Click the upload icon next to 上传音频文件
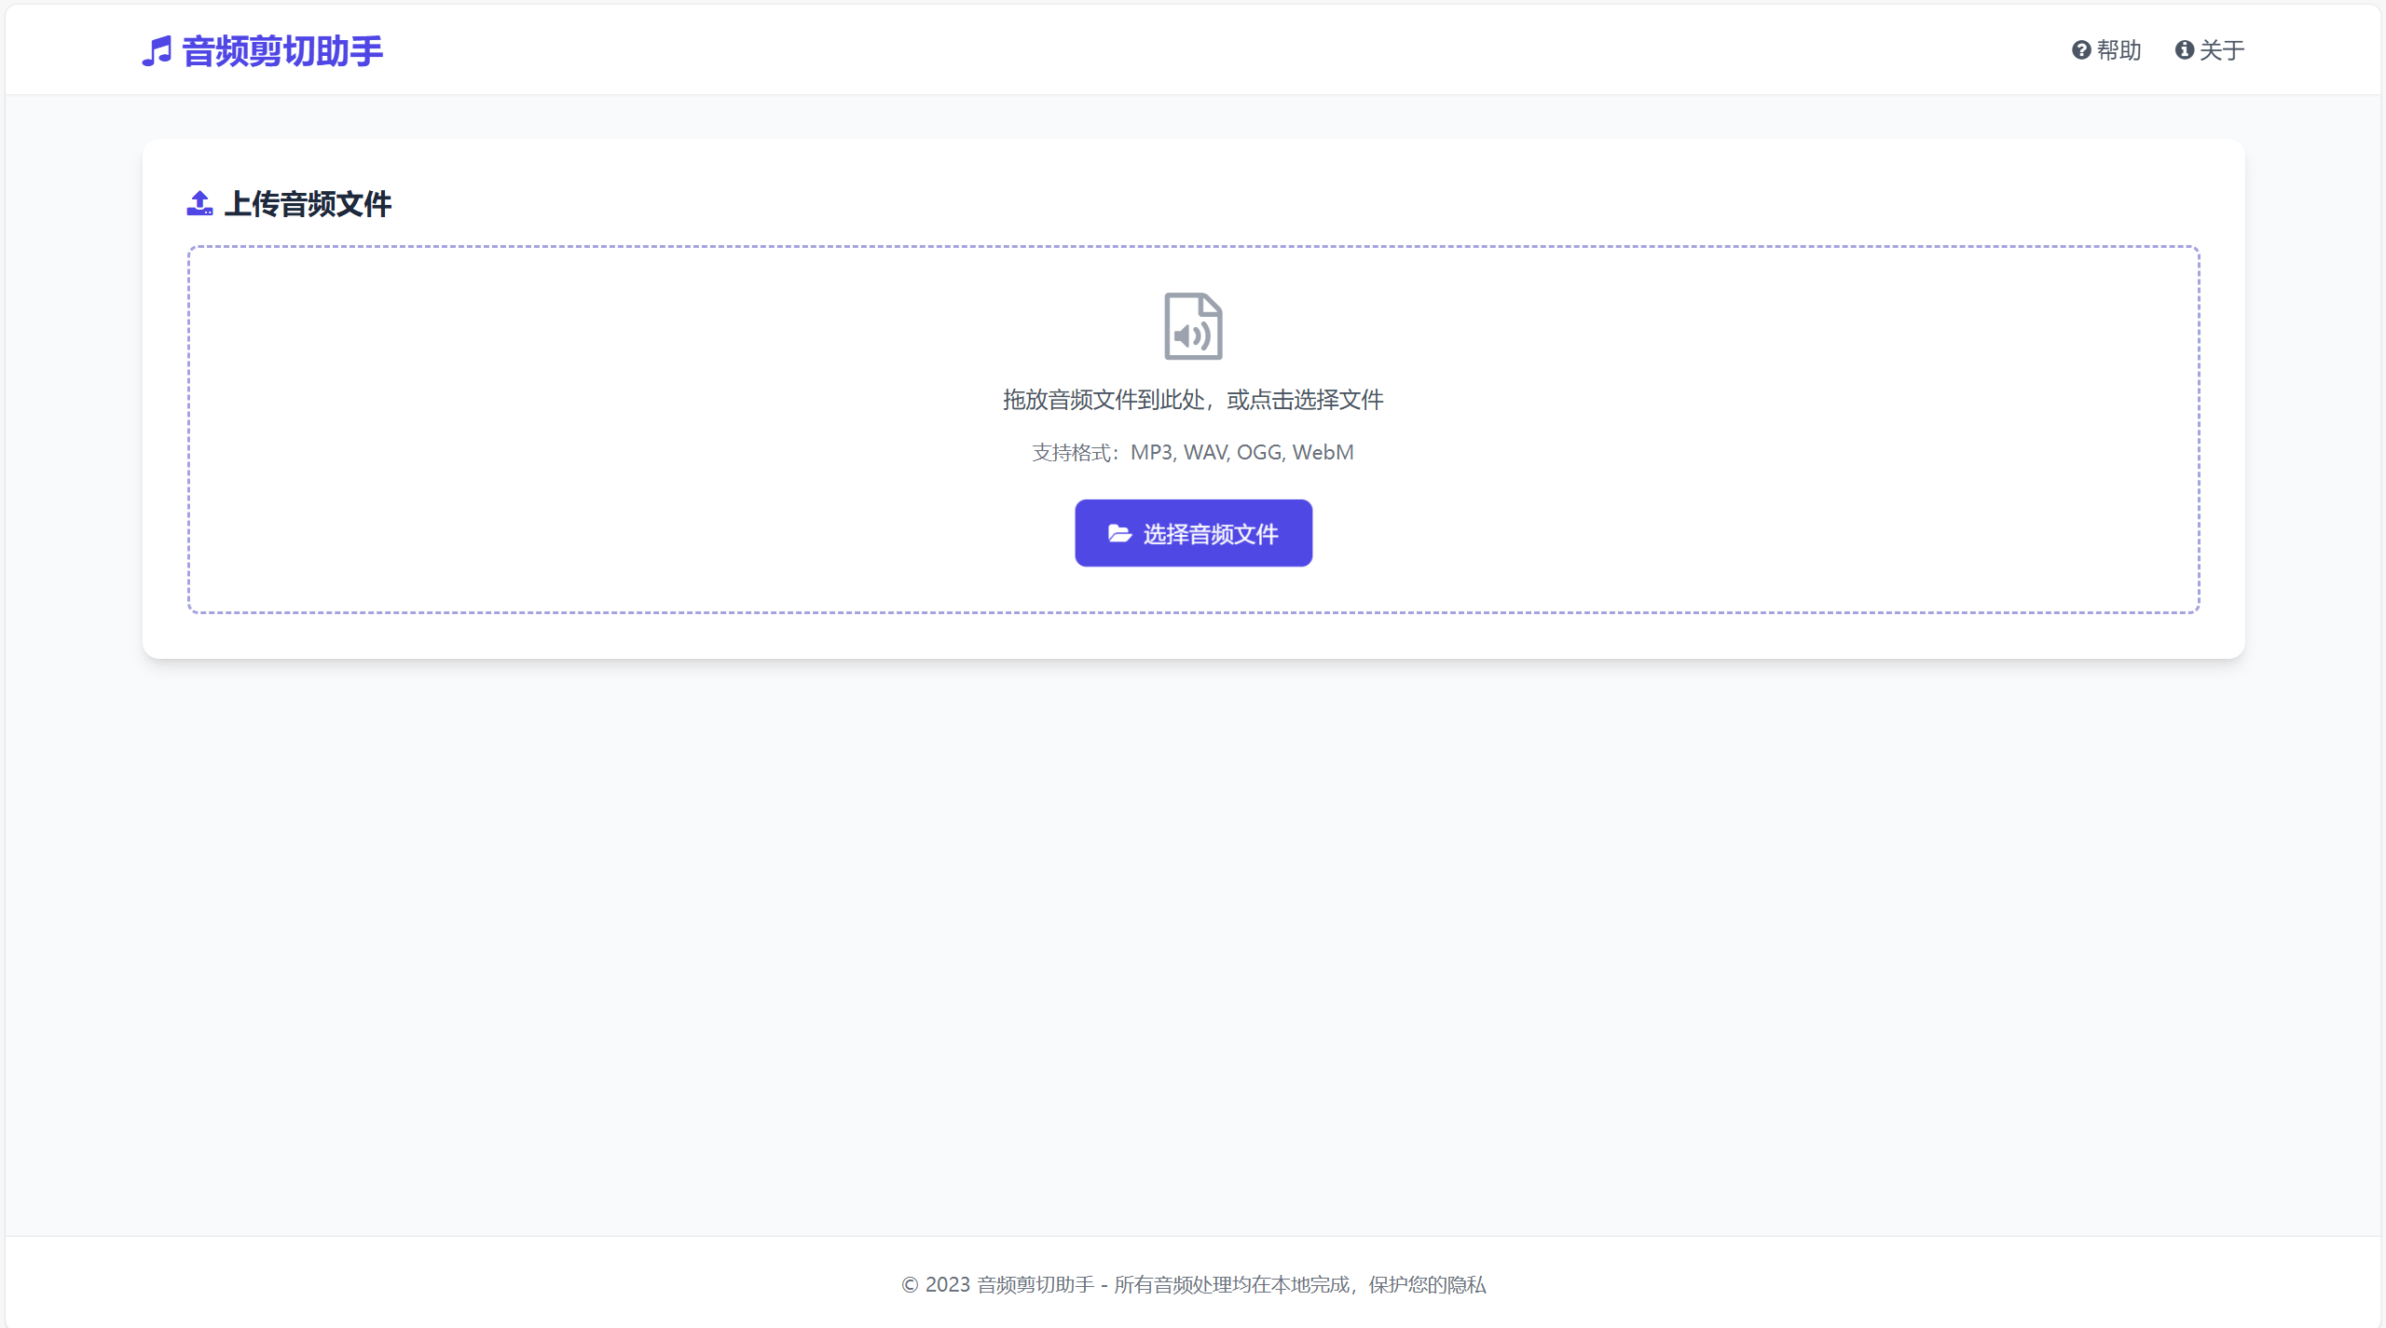Screen dimensions: 2386x1328 [x=199, y=203]
